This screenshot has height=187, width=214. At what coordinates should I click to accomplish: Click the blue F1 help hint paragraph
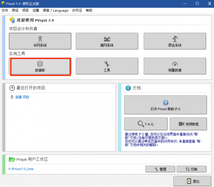click(x=162, y=140)
